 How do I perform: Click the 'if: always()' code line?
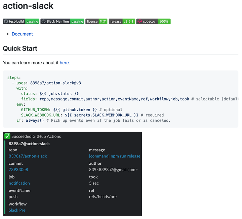pos(93,121)
